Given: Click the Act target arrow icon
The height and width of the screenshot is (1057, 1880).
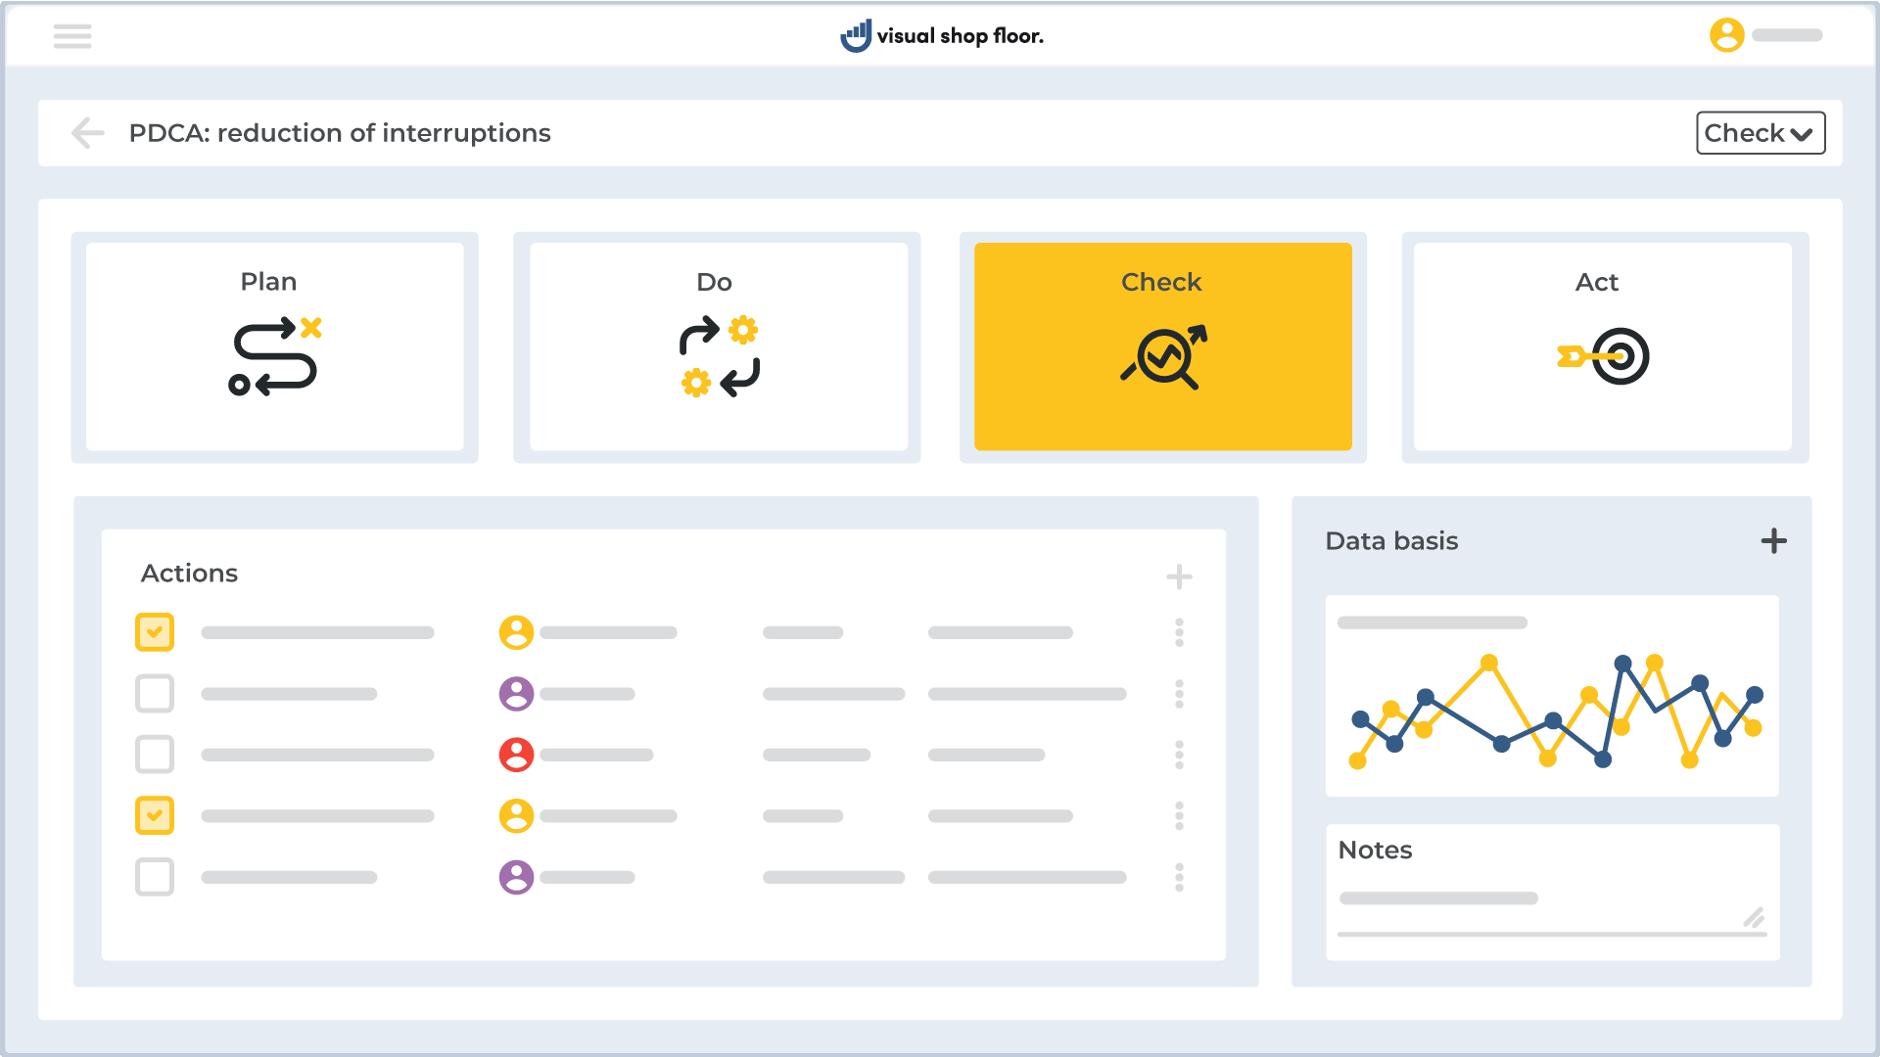Looking at the screenshot, I should point(1604,356).
